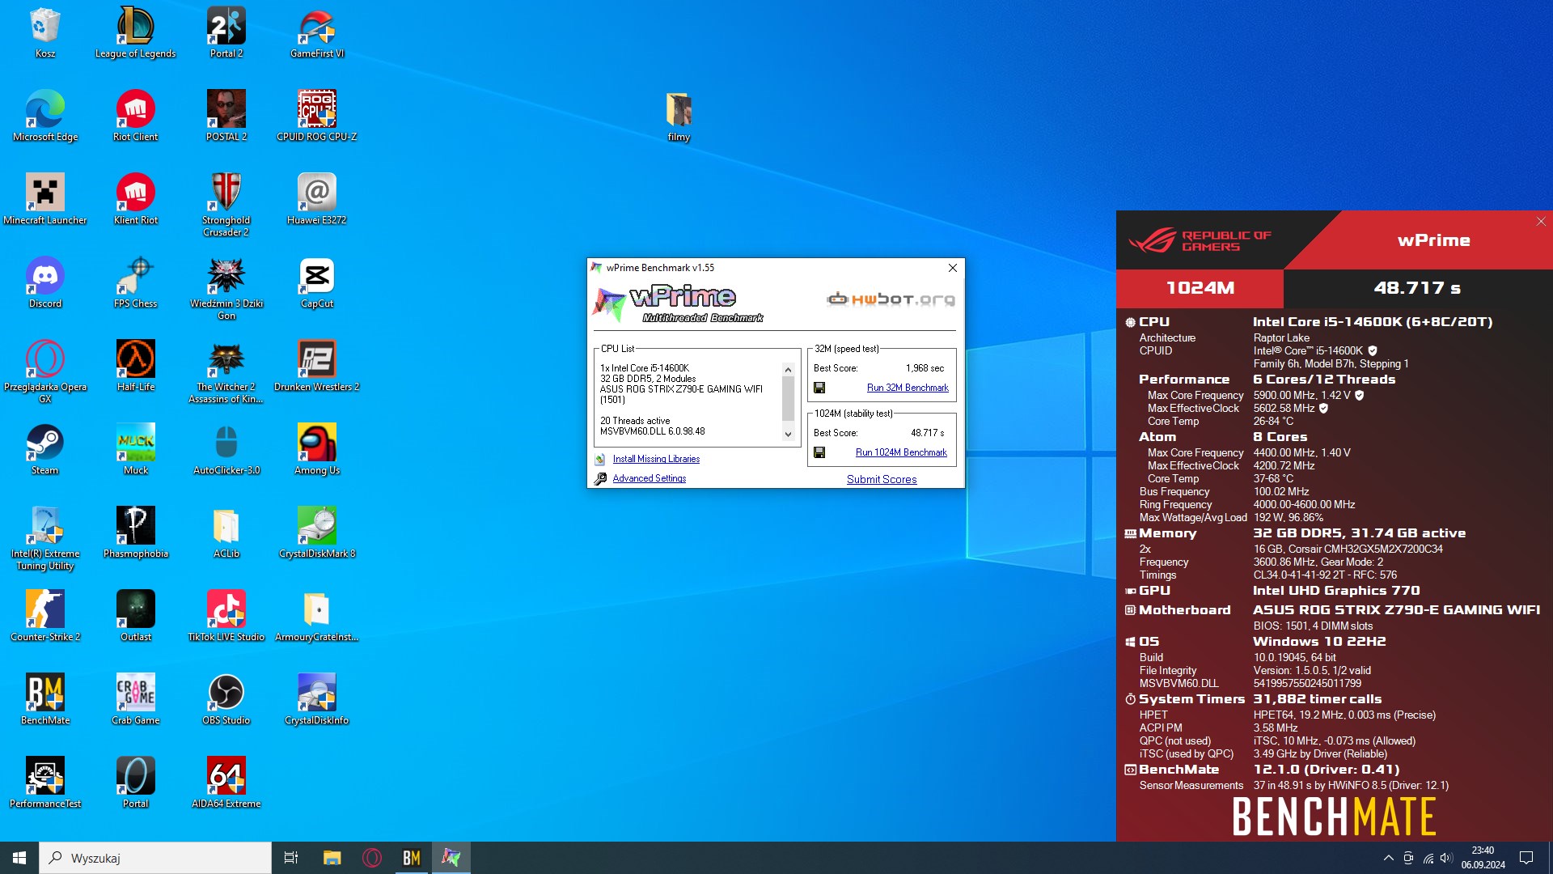Screen dimensions: 1553x874
Task: Open Intel Extreme Tuning Utility icon
Action: coord(45,538)
